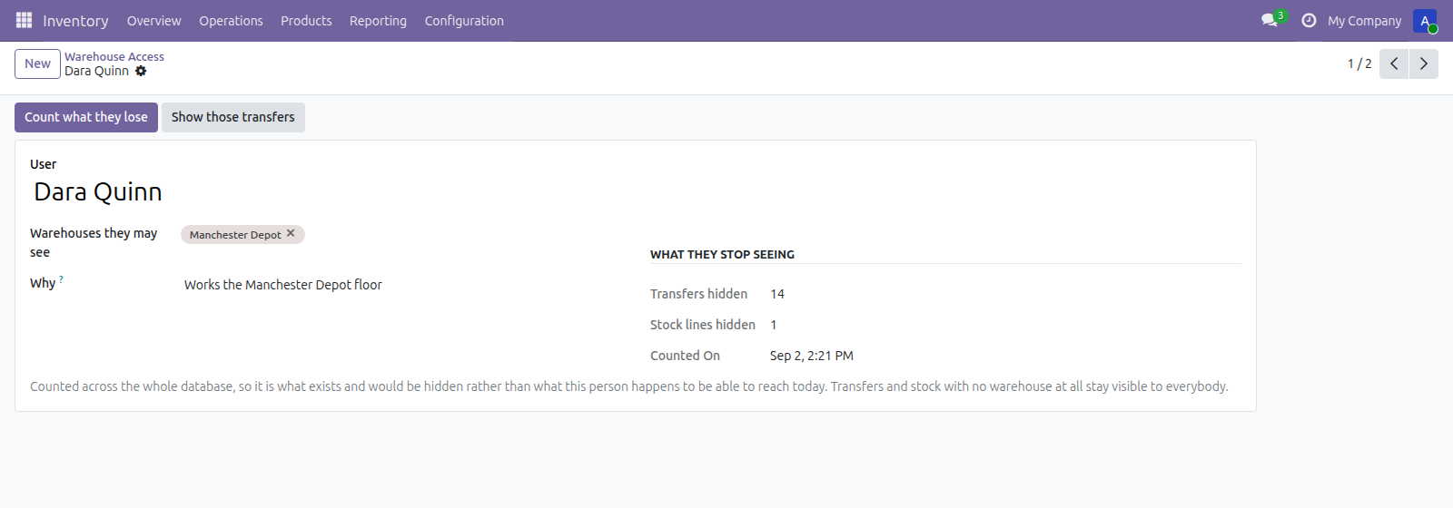Follow the Warehouse Access breadcrumb link
Screen dimensions: 1453x508
click(x=114, y=56)
